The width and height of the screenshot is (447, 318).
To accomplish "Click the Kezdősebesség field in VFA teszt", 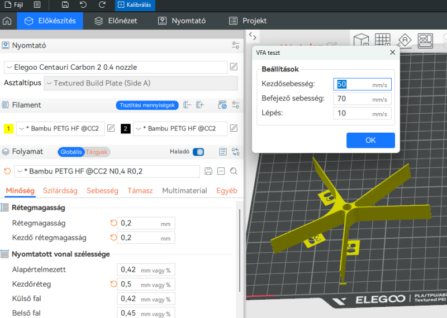I will pos(362,84).
